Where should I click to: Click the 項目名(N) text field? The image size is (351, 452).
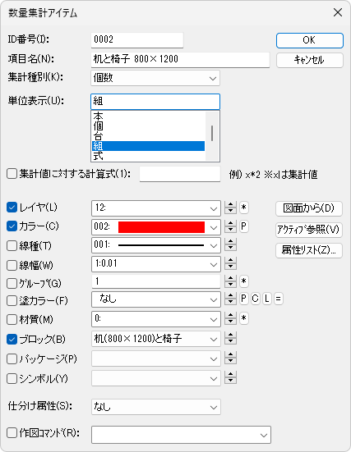[x=180, y=60]
